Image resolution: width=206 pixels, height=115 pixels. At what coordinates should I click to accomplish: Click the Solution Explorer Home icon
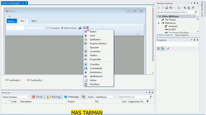pos(167,8)
